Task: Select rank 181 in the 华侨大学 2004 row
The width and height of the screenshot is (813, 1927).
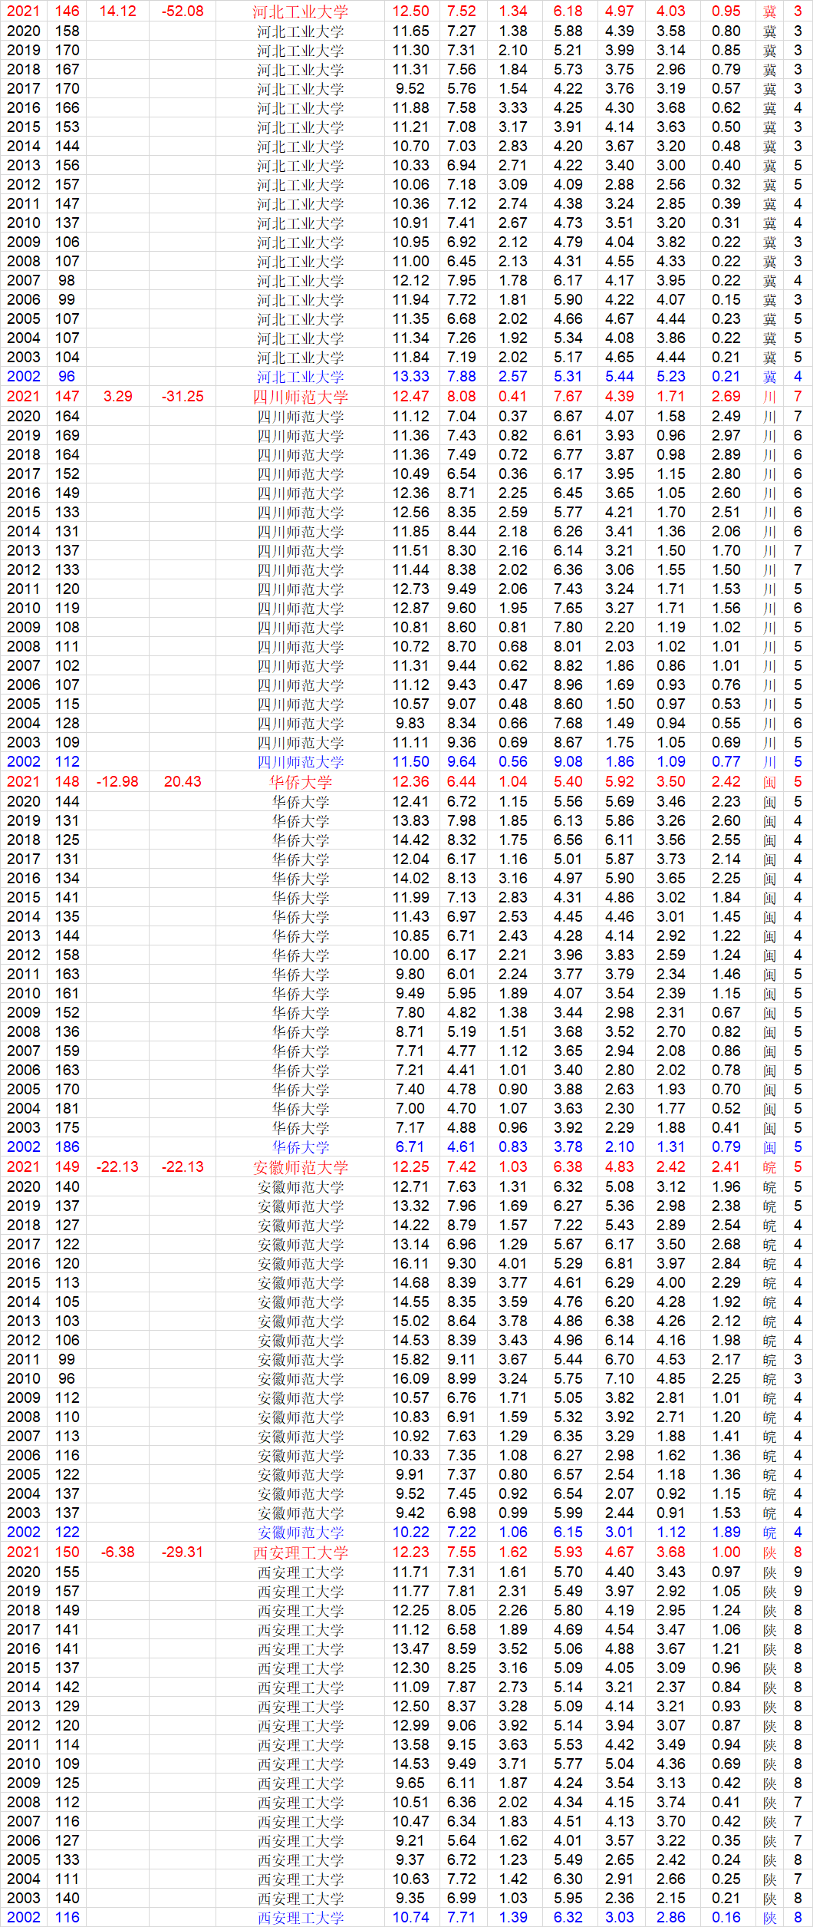Action: coord(67,1109)
